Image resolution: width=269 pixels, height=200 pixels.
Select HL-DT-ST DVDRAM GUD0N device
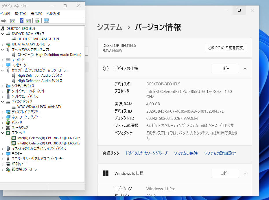[38, 39]
